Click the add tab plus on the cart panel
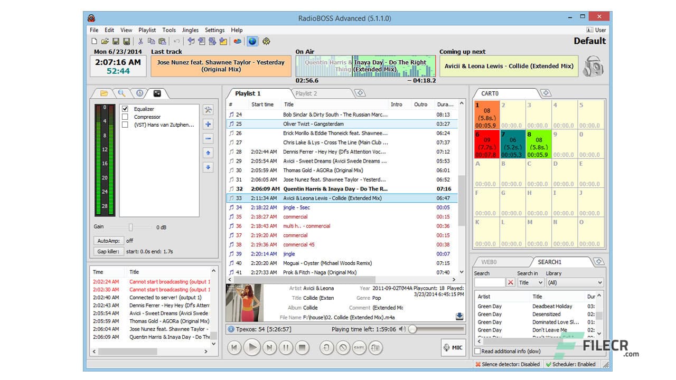The width and height of the screenshot is (676, 380). pyautogui.click(x=547, y=93)
